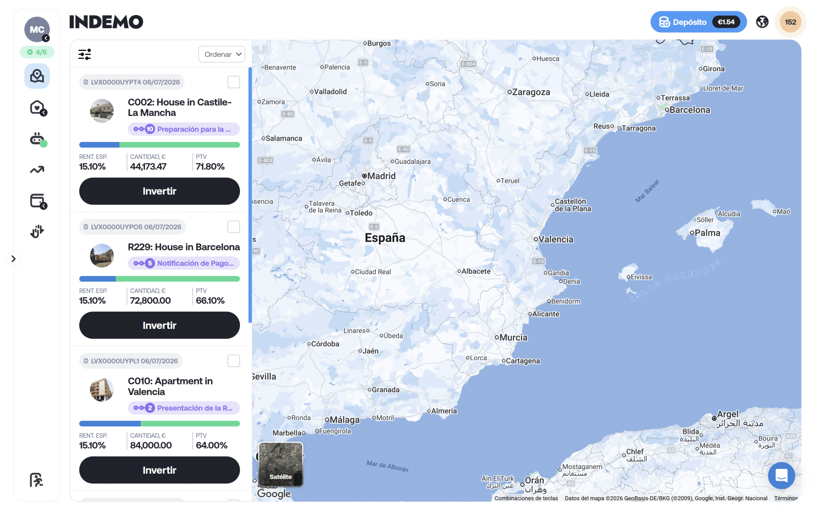
Task: Click the LVX0000UYPO5 06/07/2026 tag
Action: click(x=133, y=227)
